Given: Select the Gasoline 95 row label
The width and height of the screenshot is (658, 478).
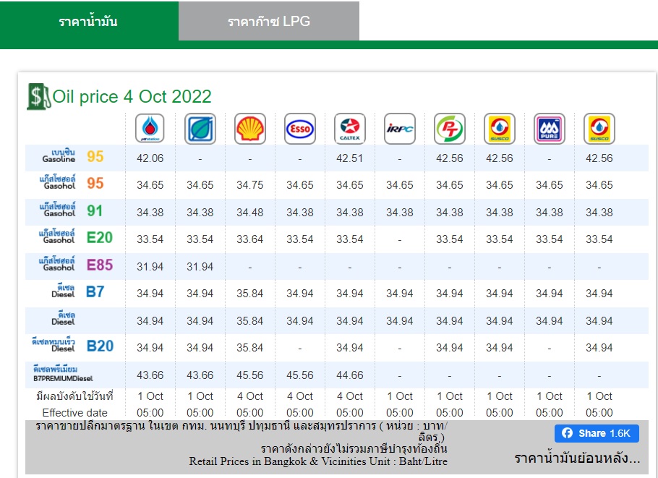Looking at the screenshot, I should click(73, 156).
